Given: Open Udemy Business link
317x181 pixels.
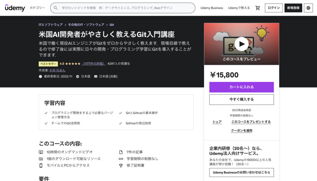Looking at the screenshot, I should coord(212,8).
